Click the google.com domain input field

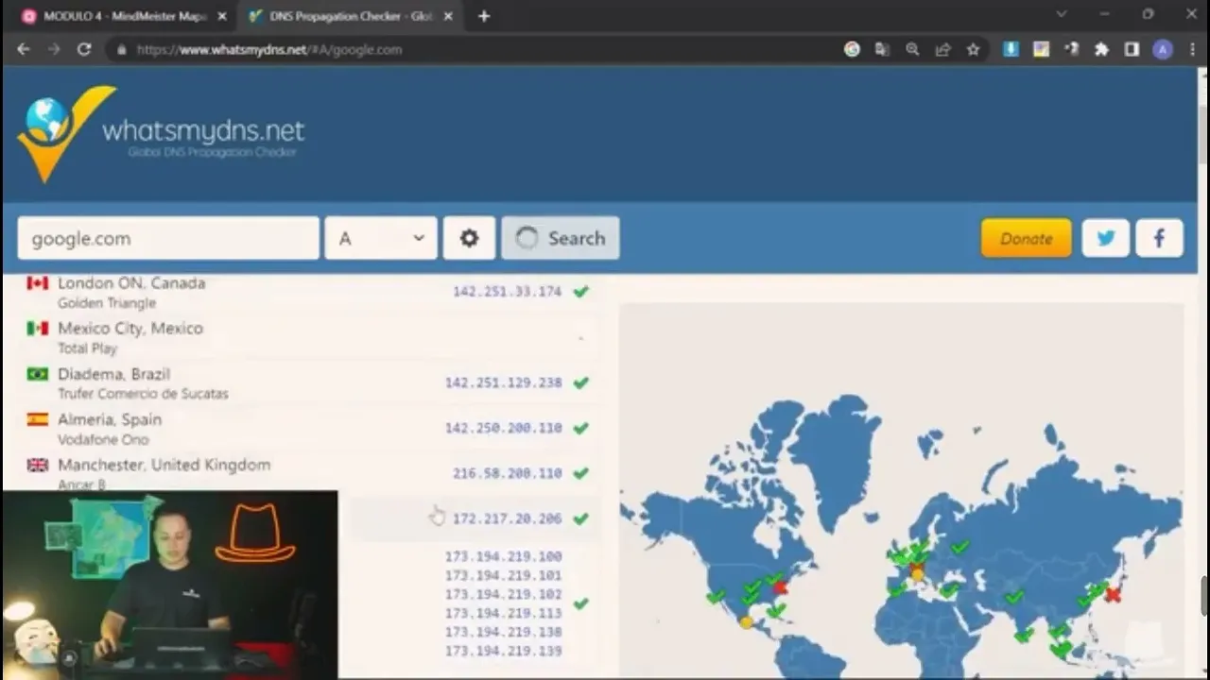[x=168, y=239]
